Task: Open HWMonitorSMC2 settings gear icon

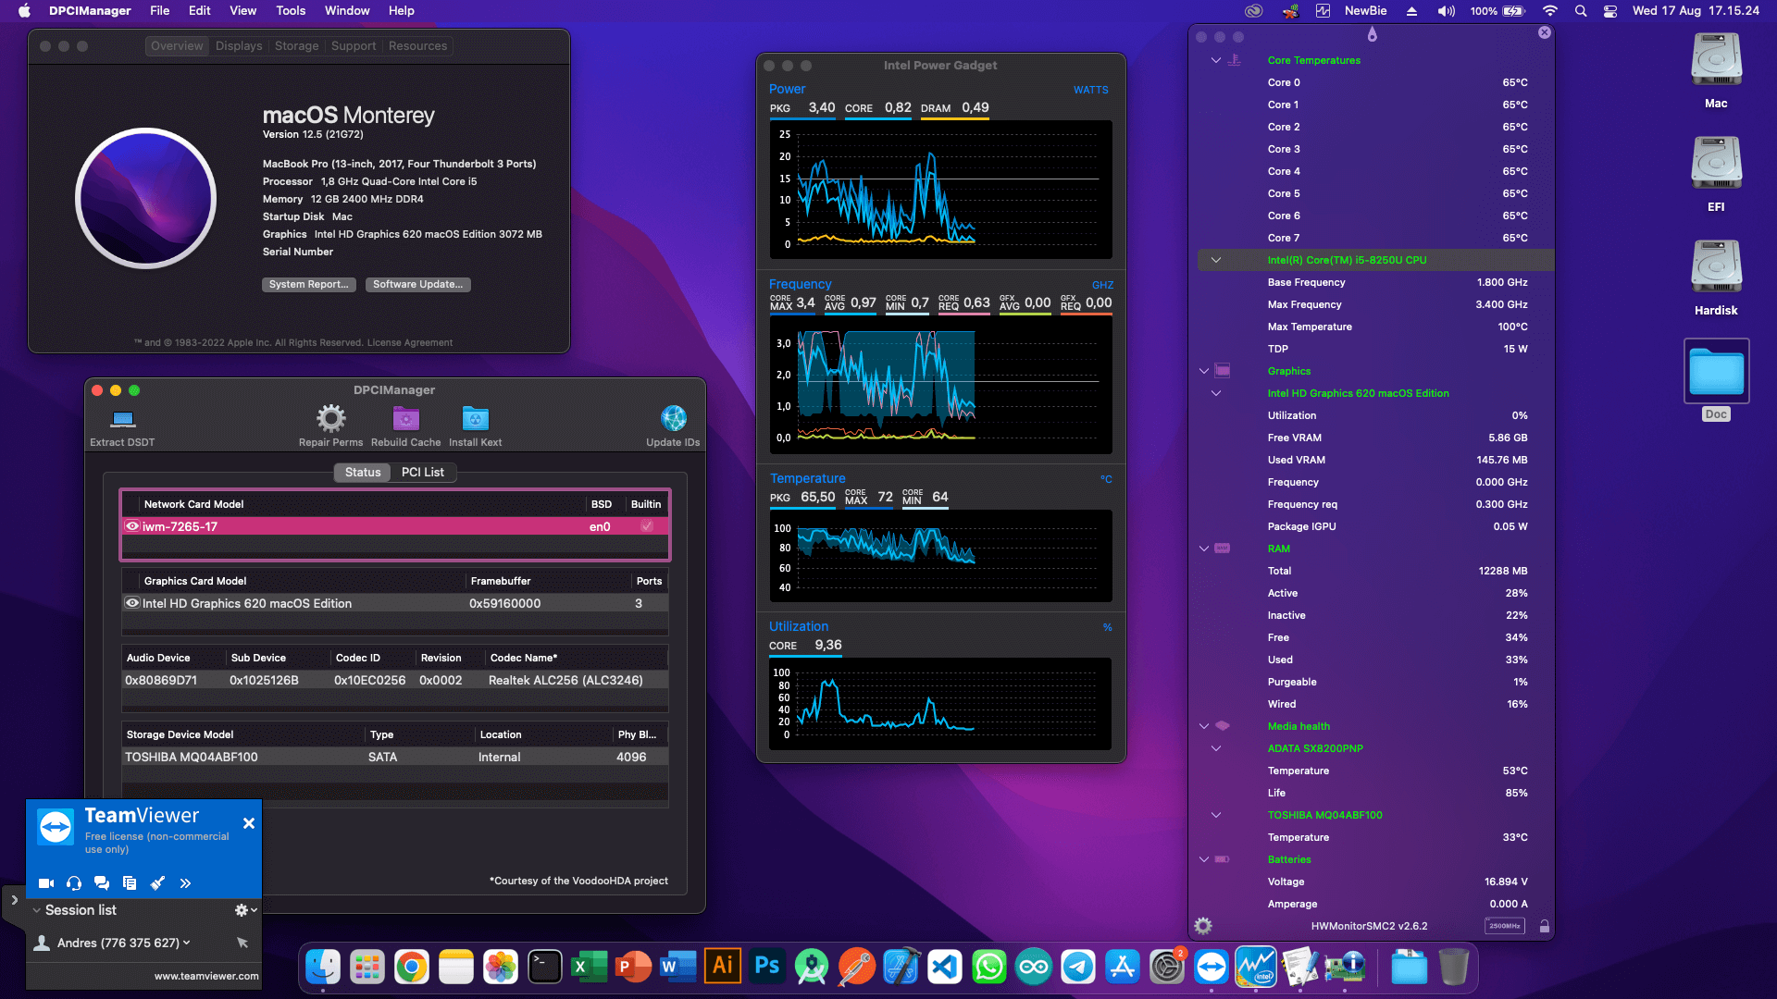Action: click(1203, 926)
